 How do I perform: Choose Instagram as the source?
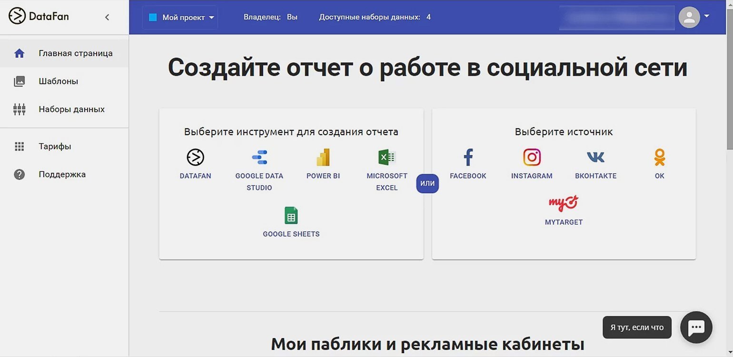(x=532, y=158)
